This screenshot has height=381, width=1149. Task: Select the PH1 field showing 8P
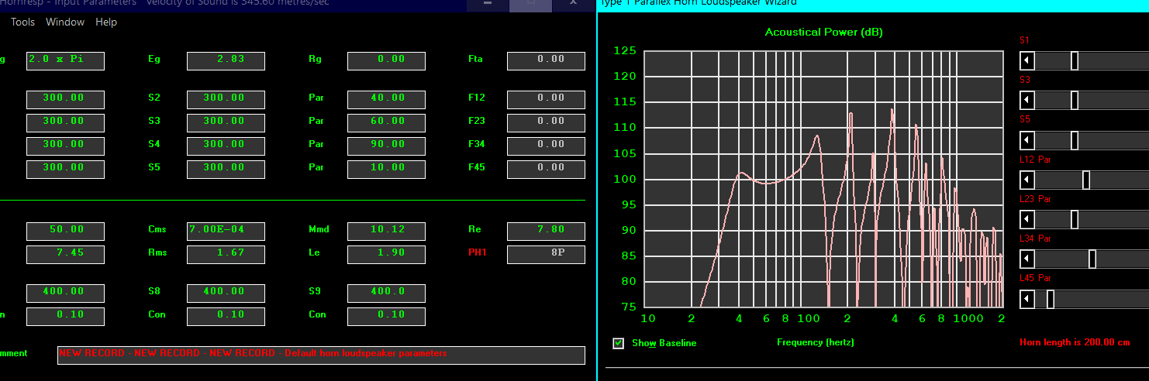[x=546, y=255]
